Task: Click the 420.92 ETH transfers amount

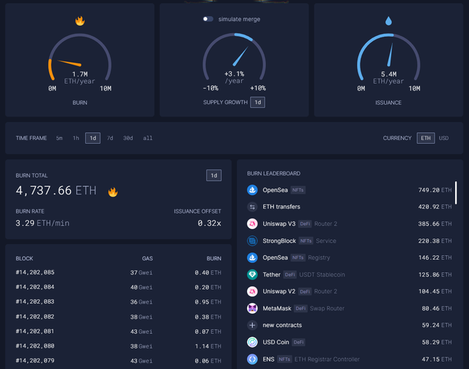Action: (435, 207)
